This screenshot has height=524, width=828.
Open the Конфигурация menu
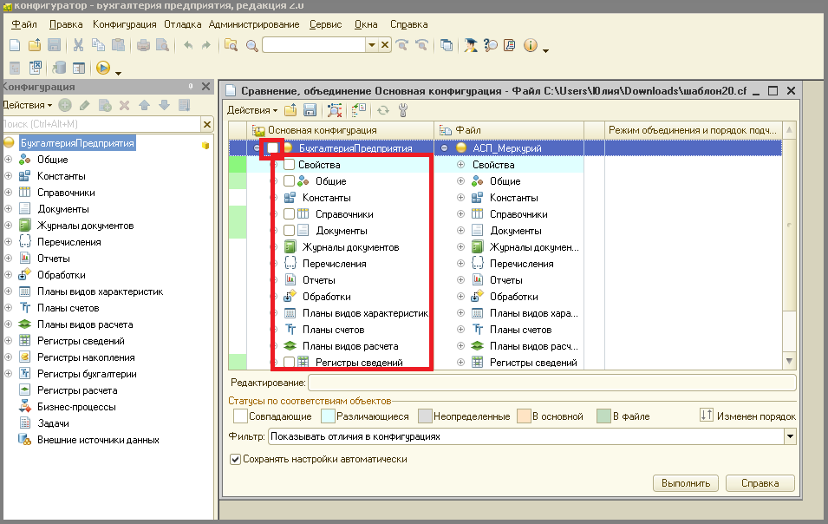coord(125,24)
